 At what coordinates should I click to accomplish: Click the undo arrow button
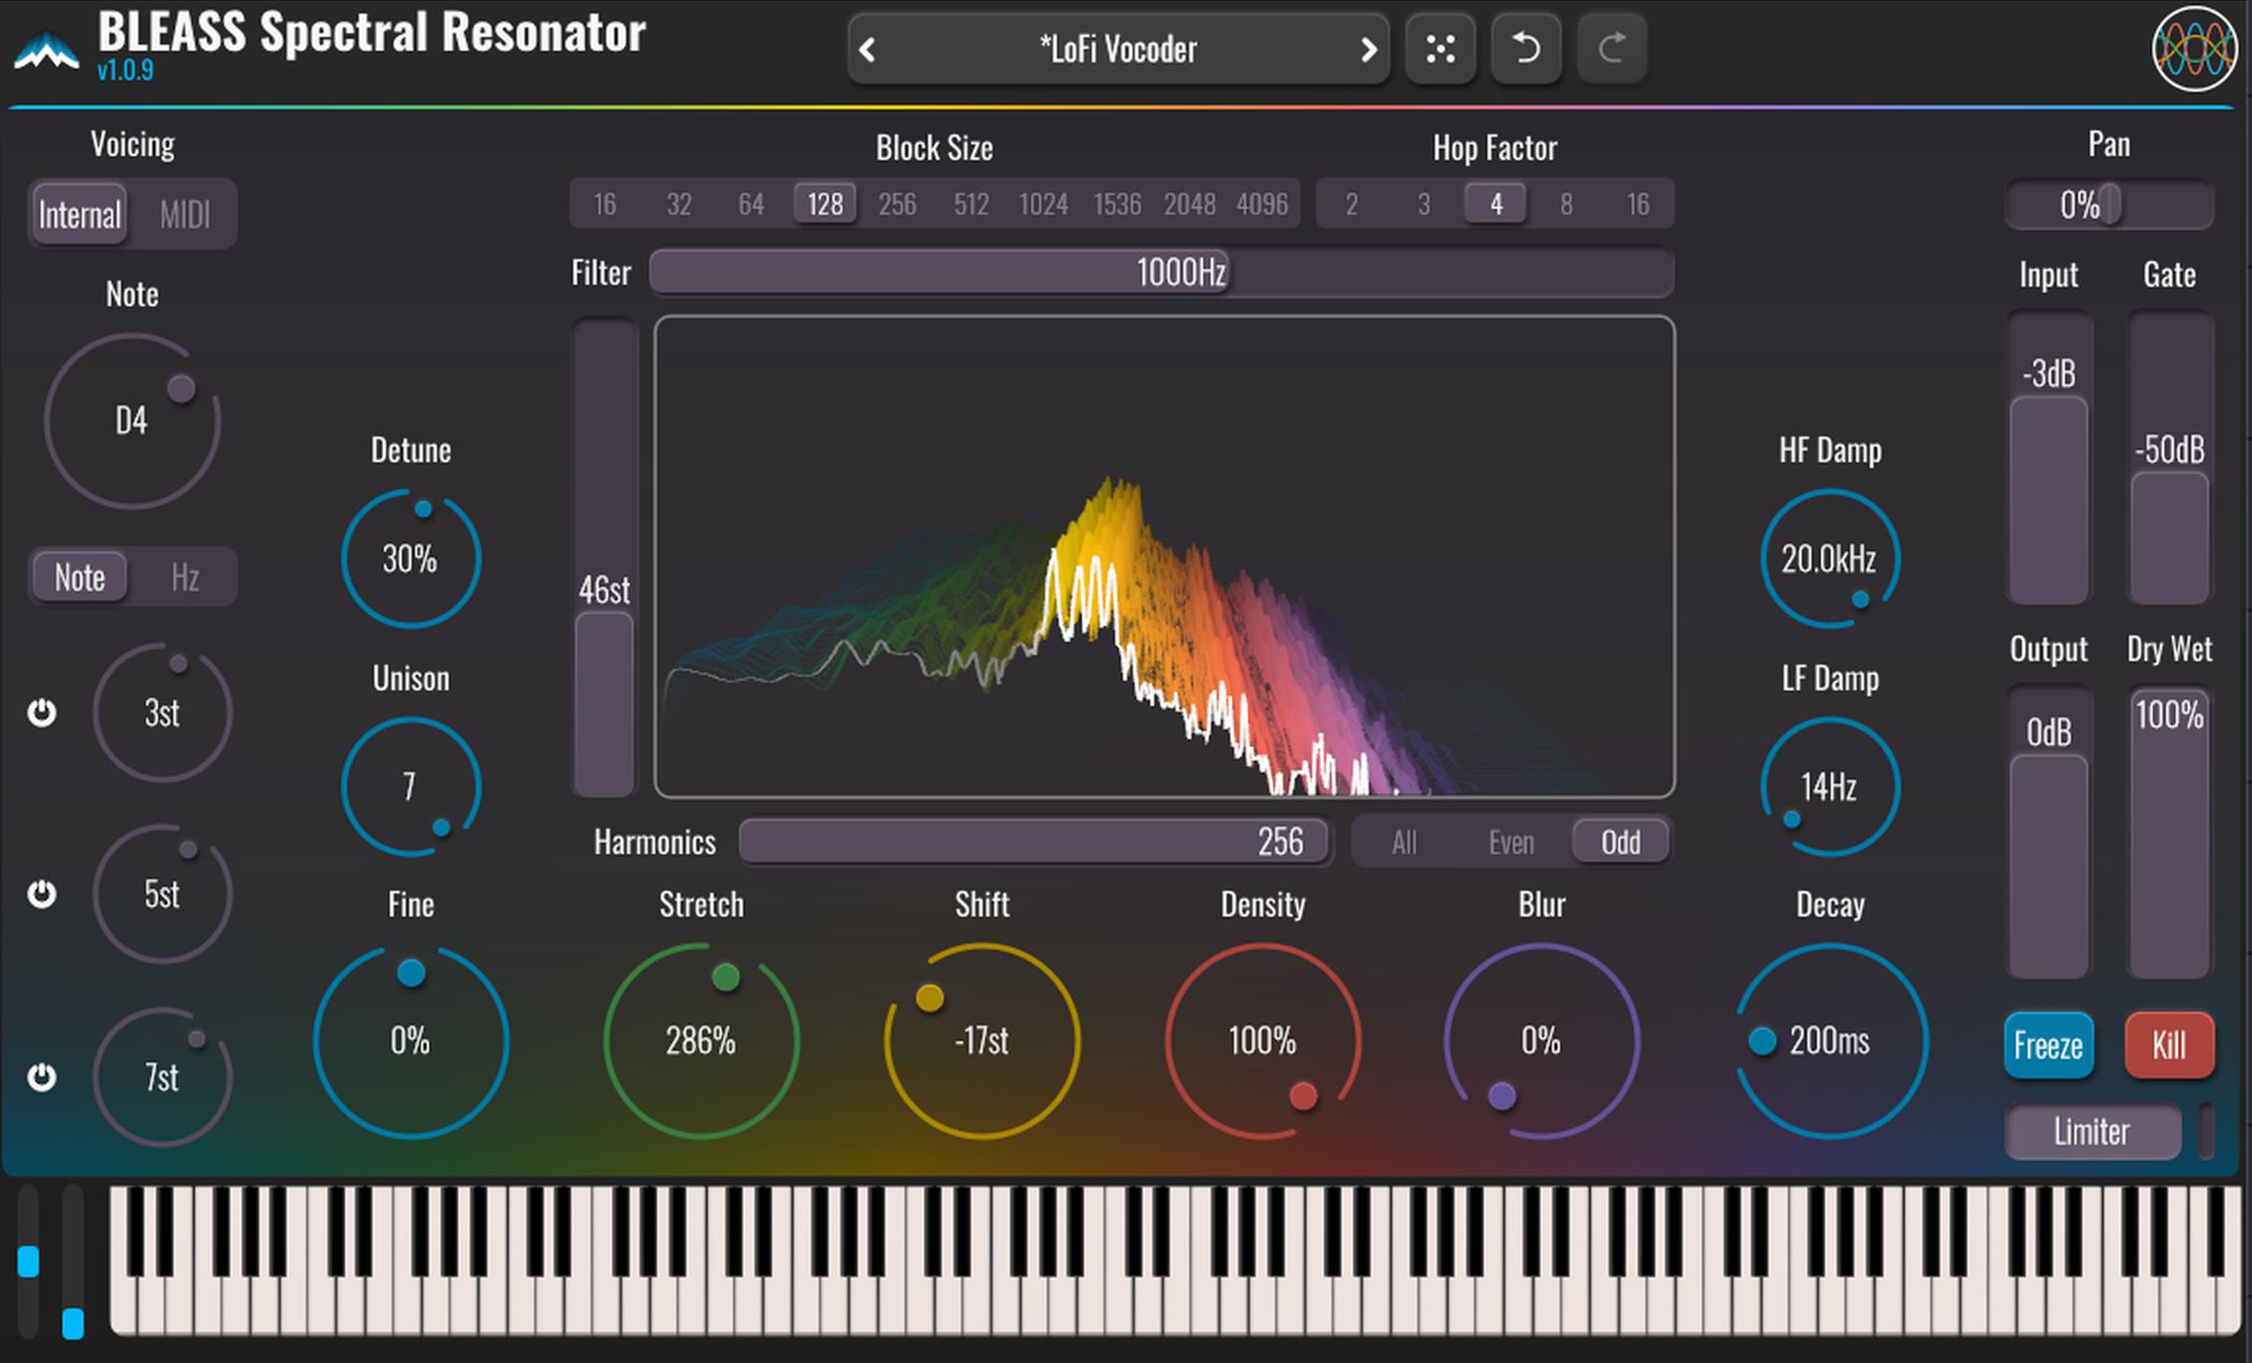tap(1526, 49)
